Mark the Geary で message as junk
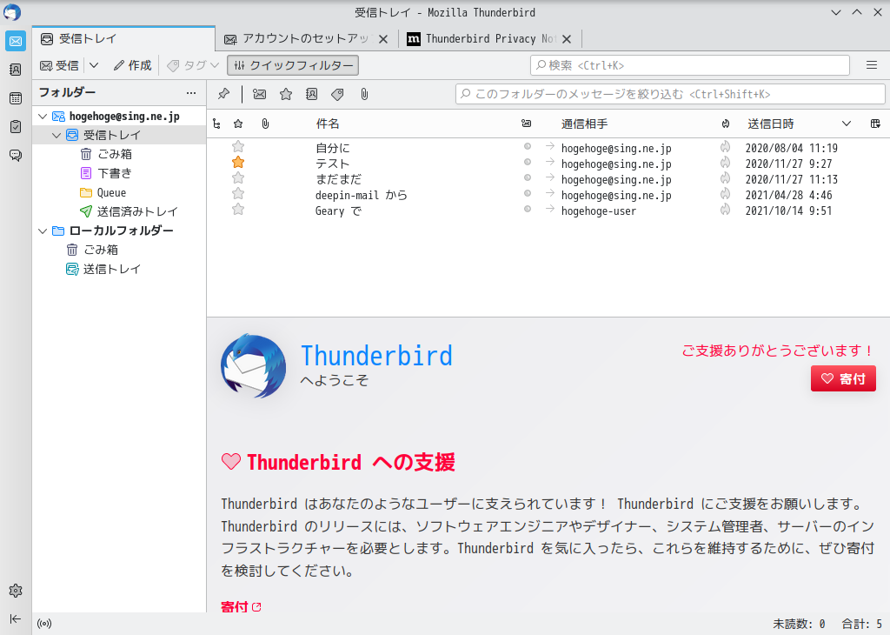The height and width of the screenshot is (635, 890). [x=726, y=210]
